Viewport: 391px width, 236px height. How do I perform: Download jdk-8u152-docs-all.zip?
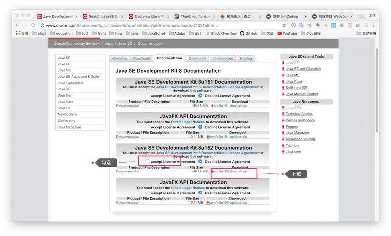[230, 172]
